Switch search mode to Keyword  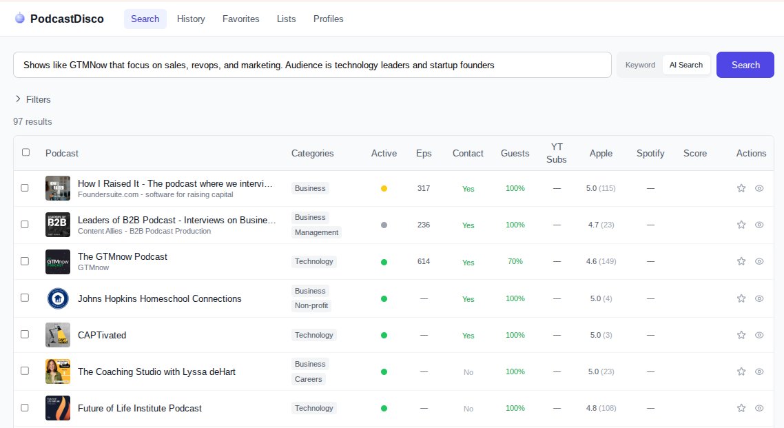tap(640, 65)
